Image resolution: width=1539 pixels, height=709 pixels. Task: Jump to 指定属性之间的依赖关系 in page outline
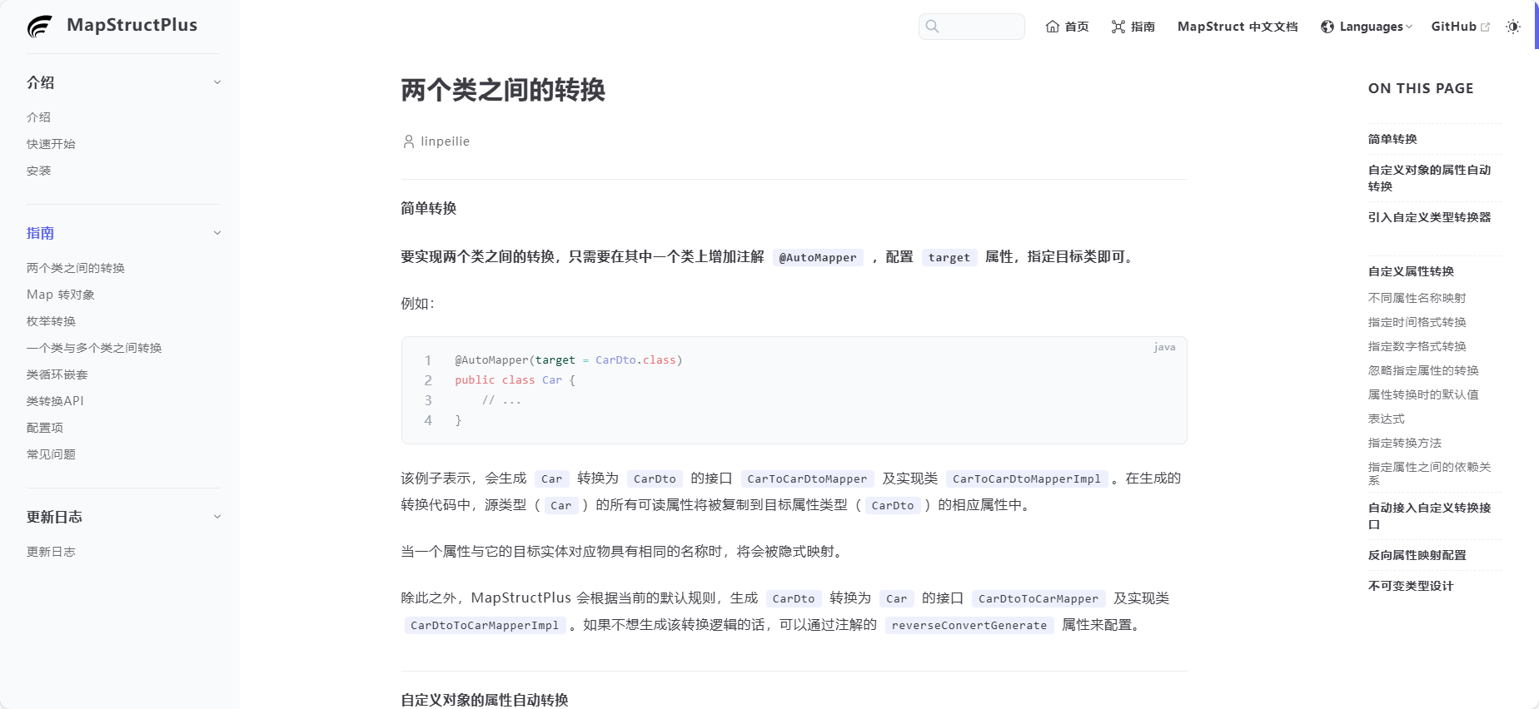(1430, 473)
